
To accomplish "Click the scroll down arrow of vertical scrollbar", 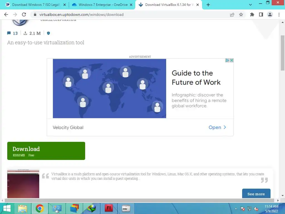I will point(282,196).
